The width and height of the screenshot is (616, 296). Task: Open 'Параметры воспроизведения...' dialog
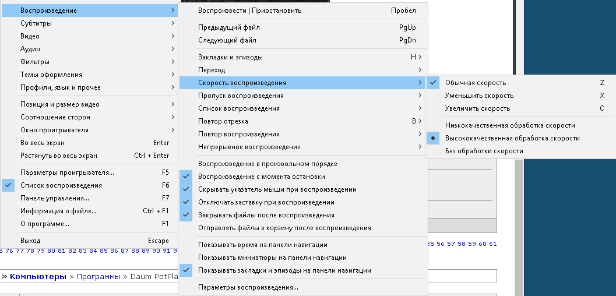302,287
